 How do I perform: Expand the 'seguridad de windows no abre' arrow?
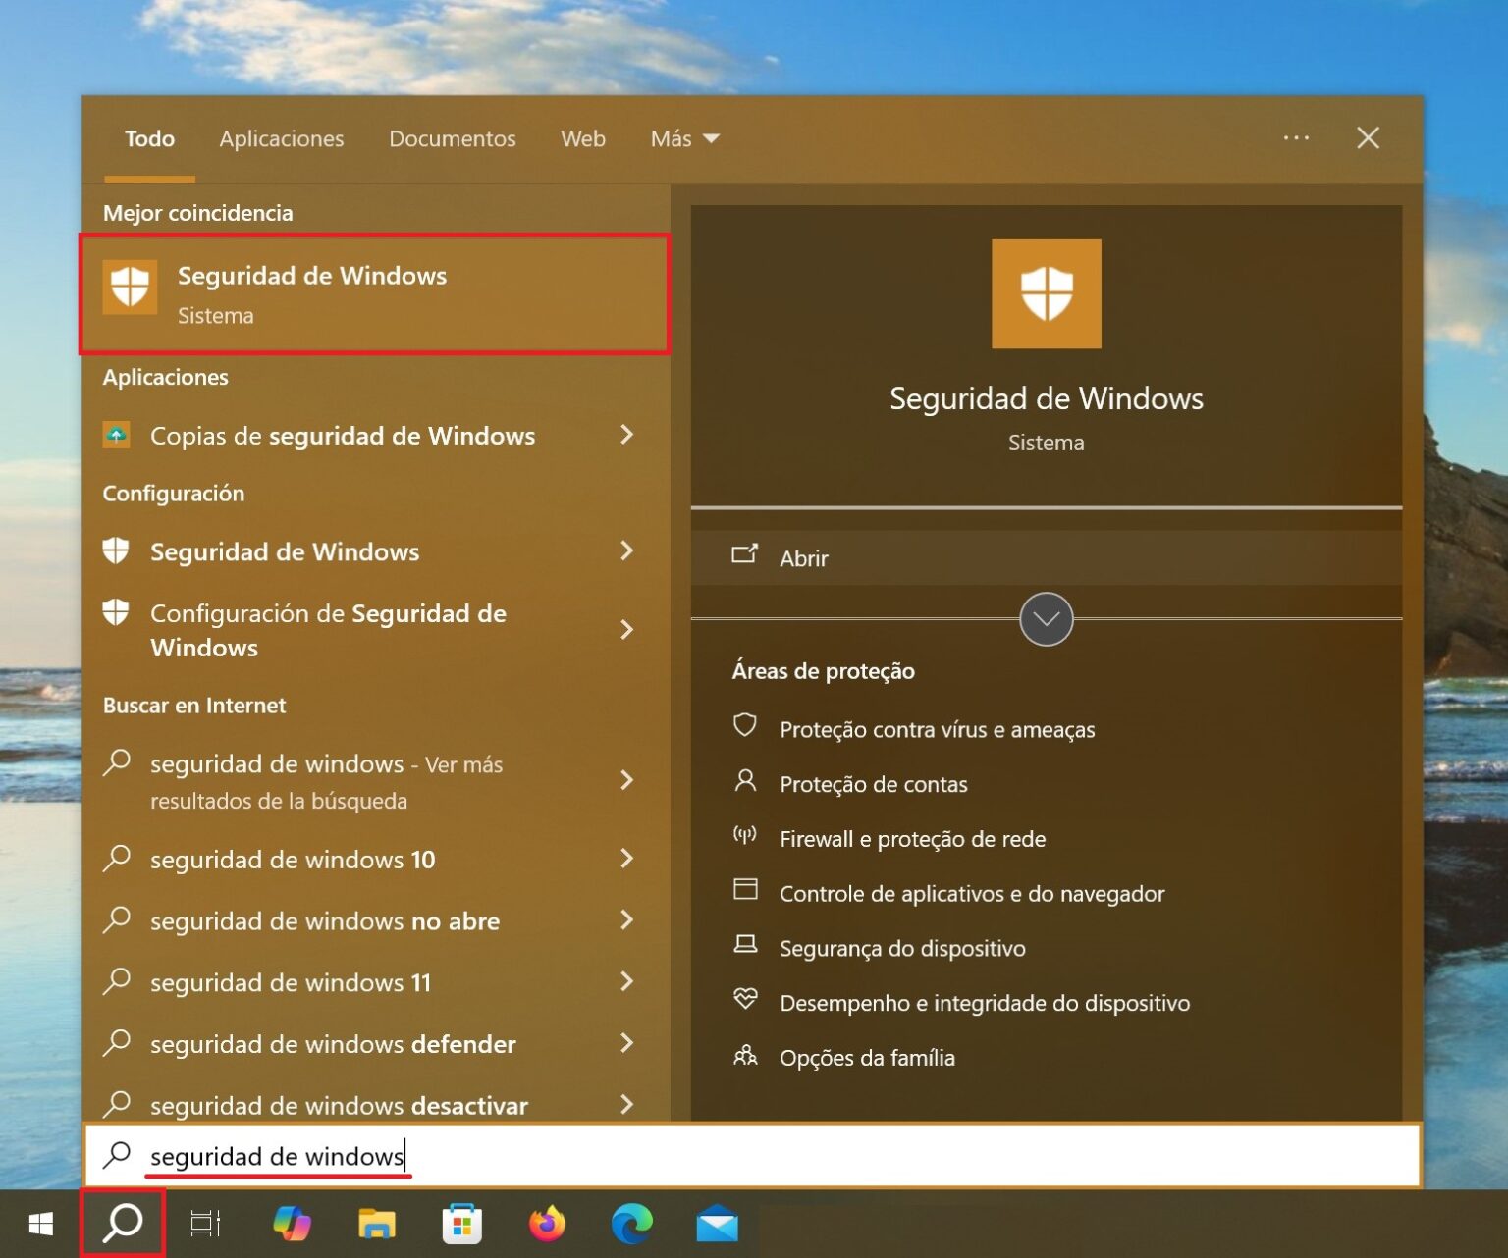(x=626, y=919)
